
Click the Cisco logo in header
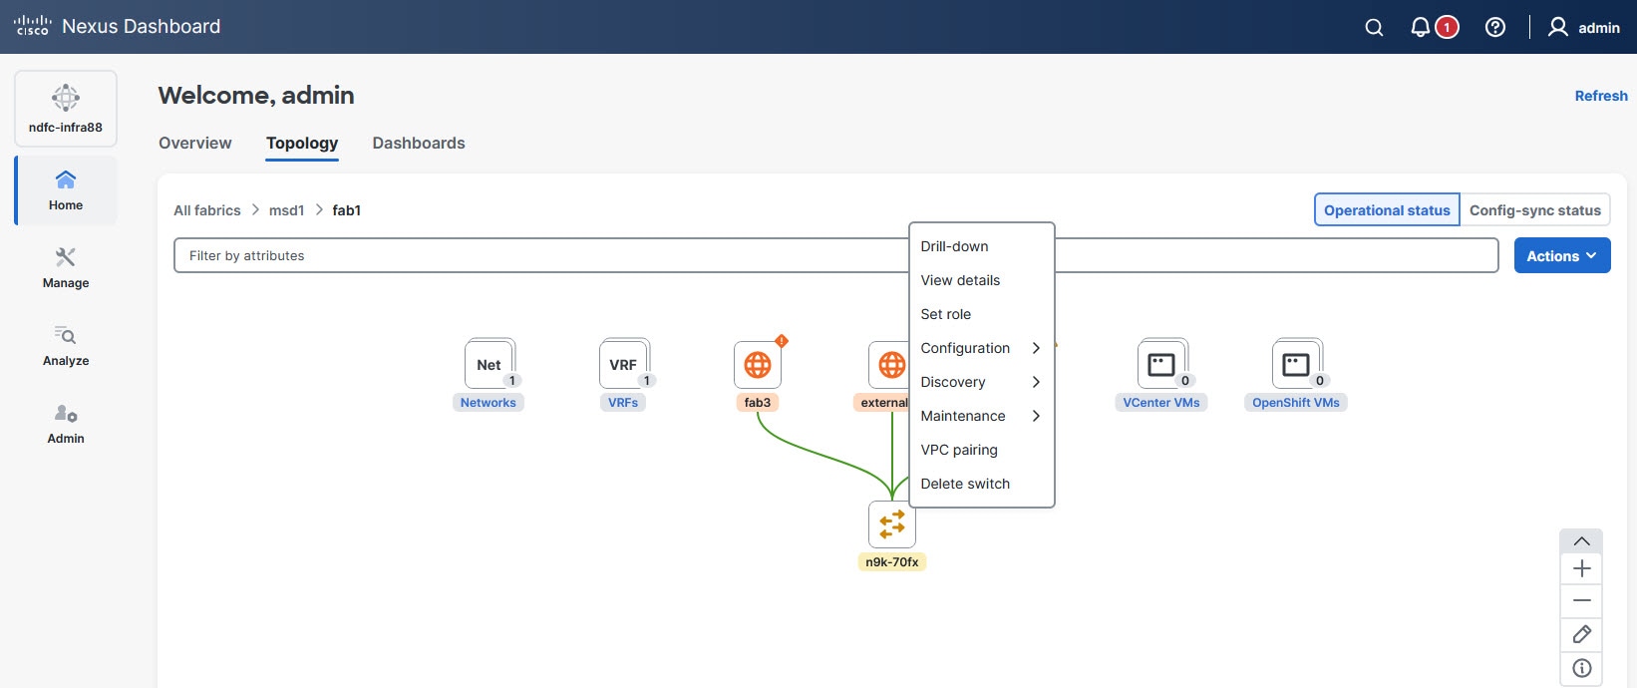[x=32, y=26]
